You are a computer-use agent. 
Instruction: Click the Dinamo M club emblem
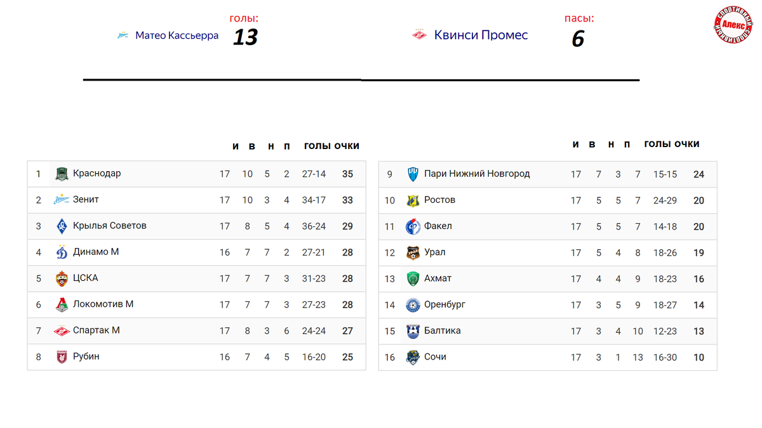pyautogui.click(x=62, y=252)
